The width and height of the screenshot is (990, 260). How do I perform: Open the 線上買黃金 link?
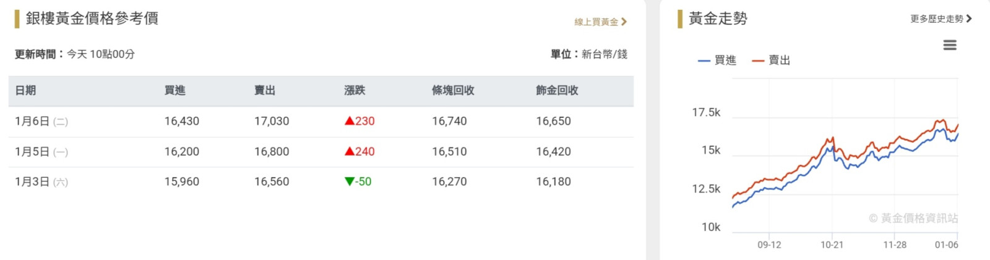click(x=596, y=22)
